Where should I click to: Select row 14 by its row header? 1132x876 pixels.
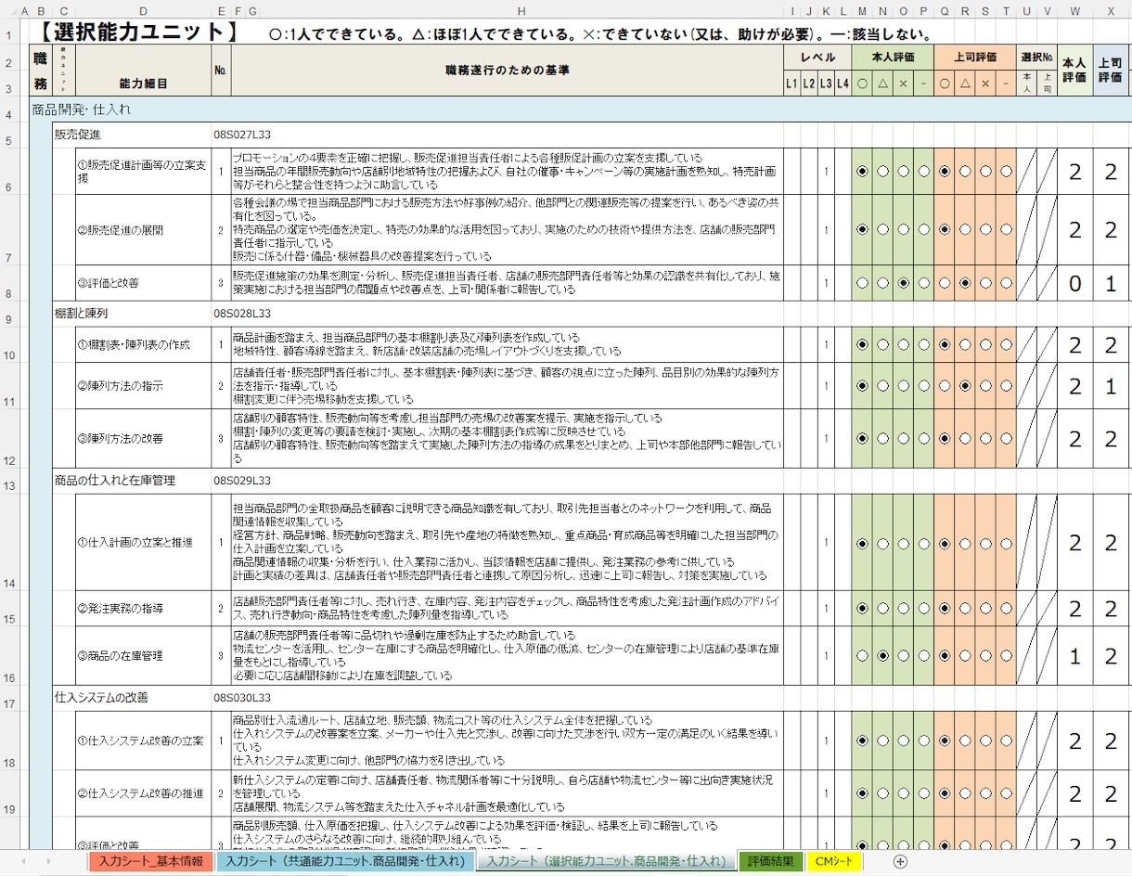[10, 543]
